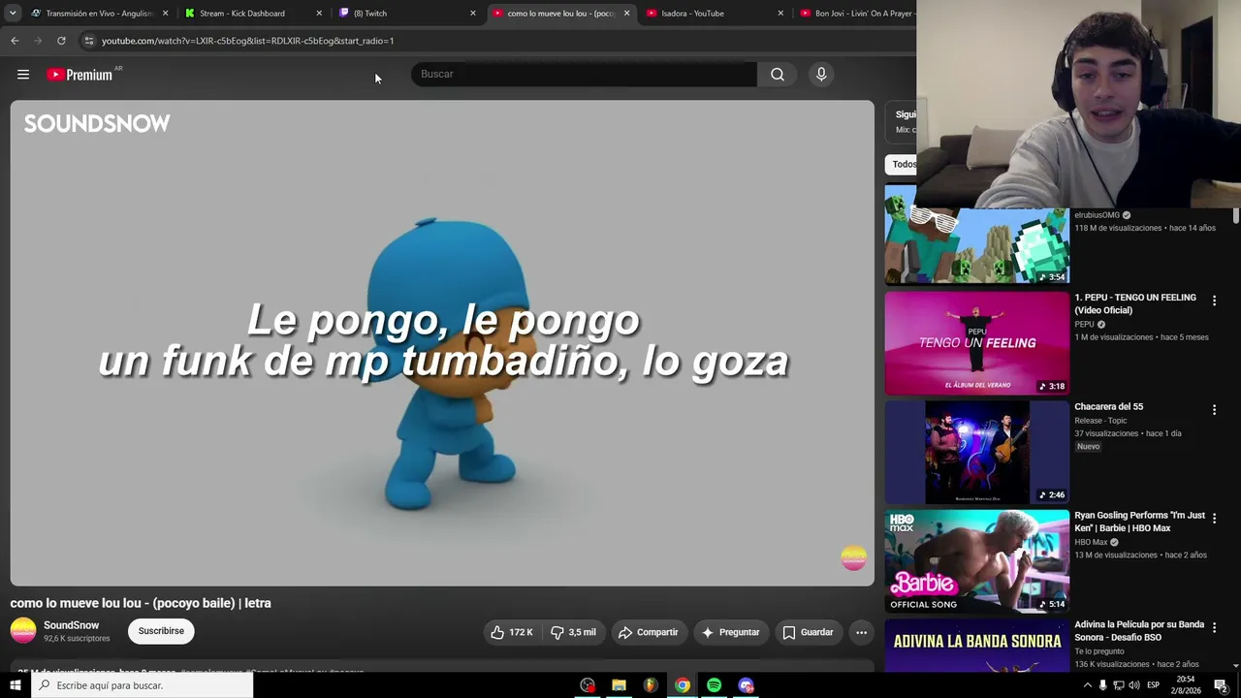Viewport: 1241px width, 698px height.
Task: Click '92,6 K suscriptores' subscriber count
Action: pos(77,639)
